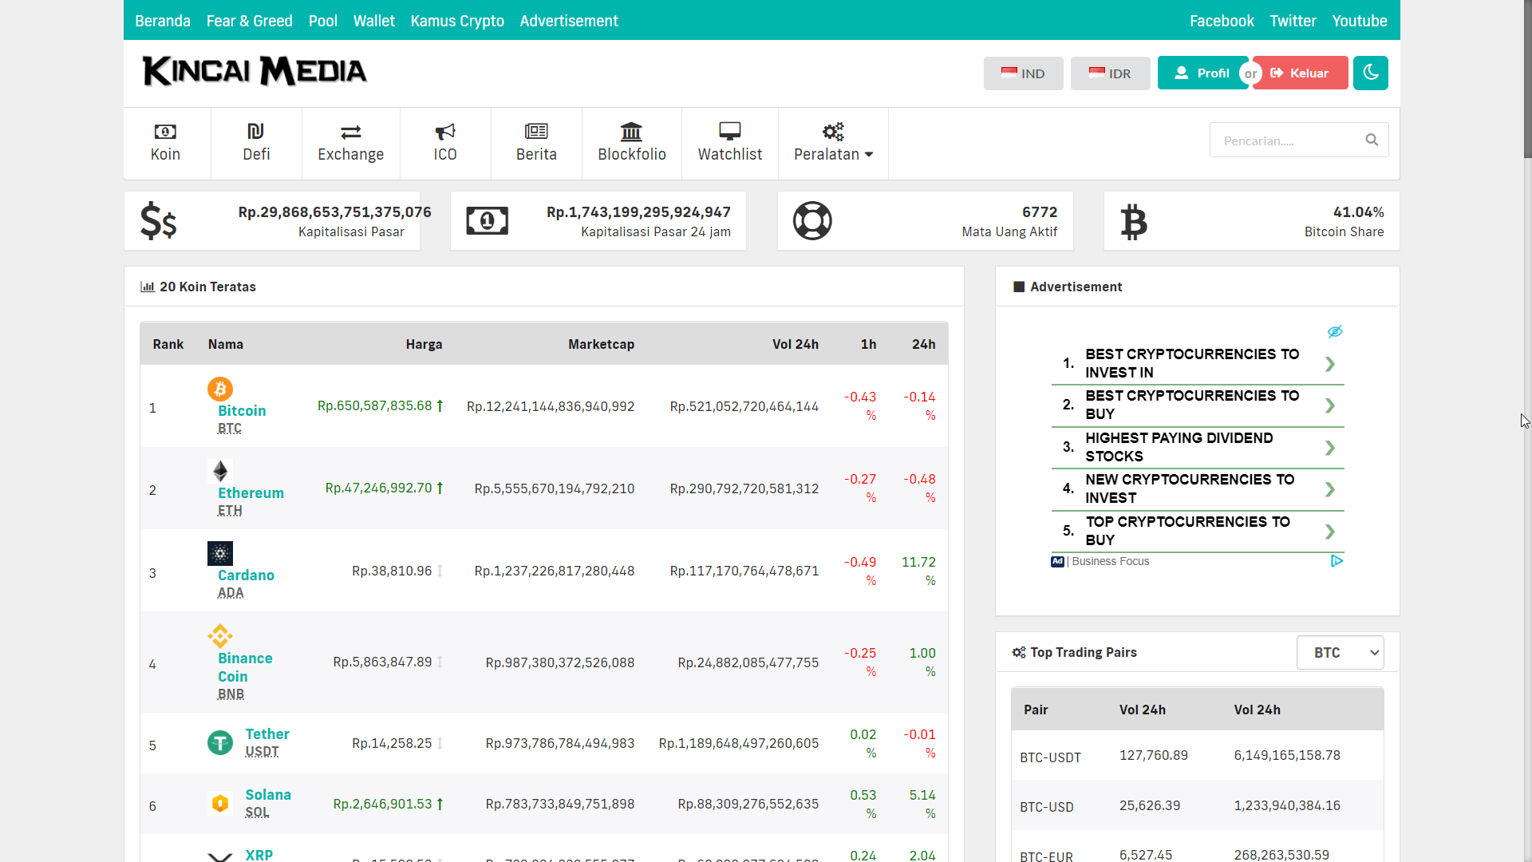Open Wallet in top menu
The height and width of the screenshot is (862, 1532).
coord(373,21)
